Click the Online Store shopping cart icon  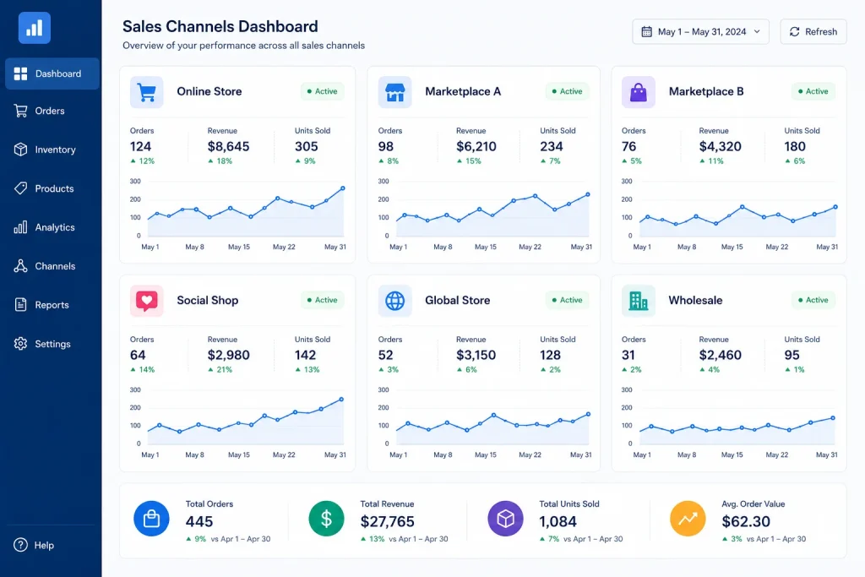[147, 92]
